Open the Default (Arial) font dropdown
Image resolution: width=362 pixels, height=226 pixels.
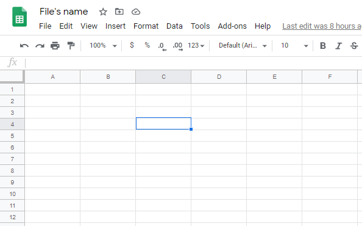(x=243, y=45)
